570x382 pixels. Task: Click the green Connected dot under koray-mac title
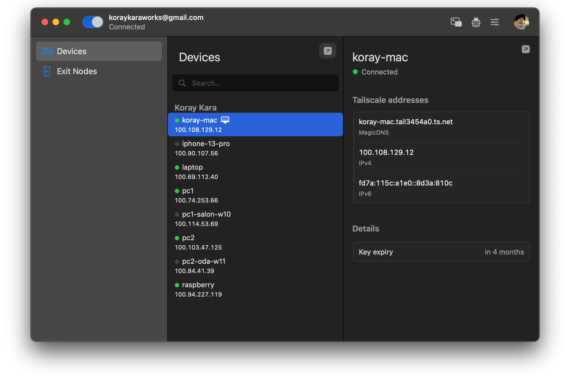(355, 72)
